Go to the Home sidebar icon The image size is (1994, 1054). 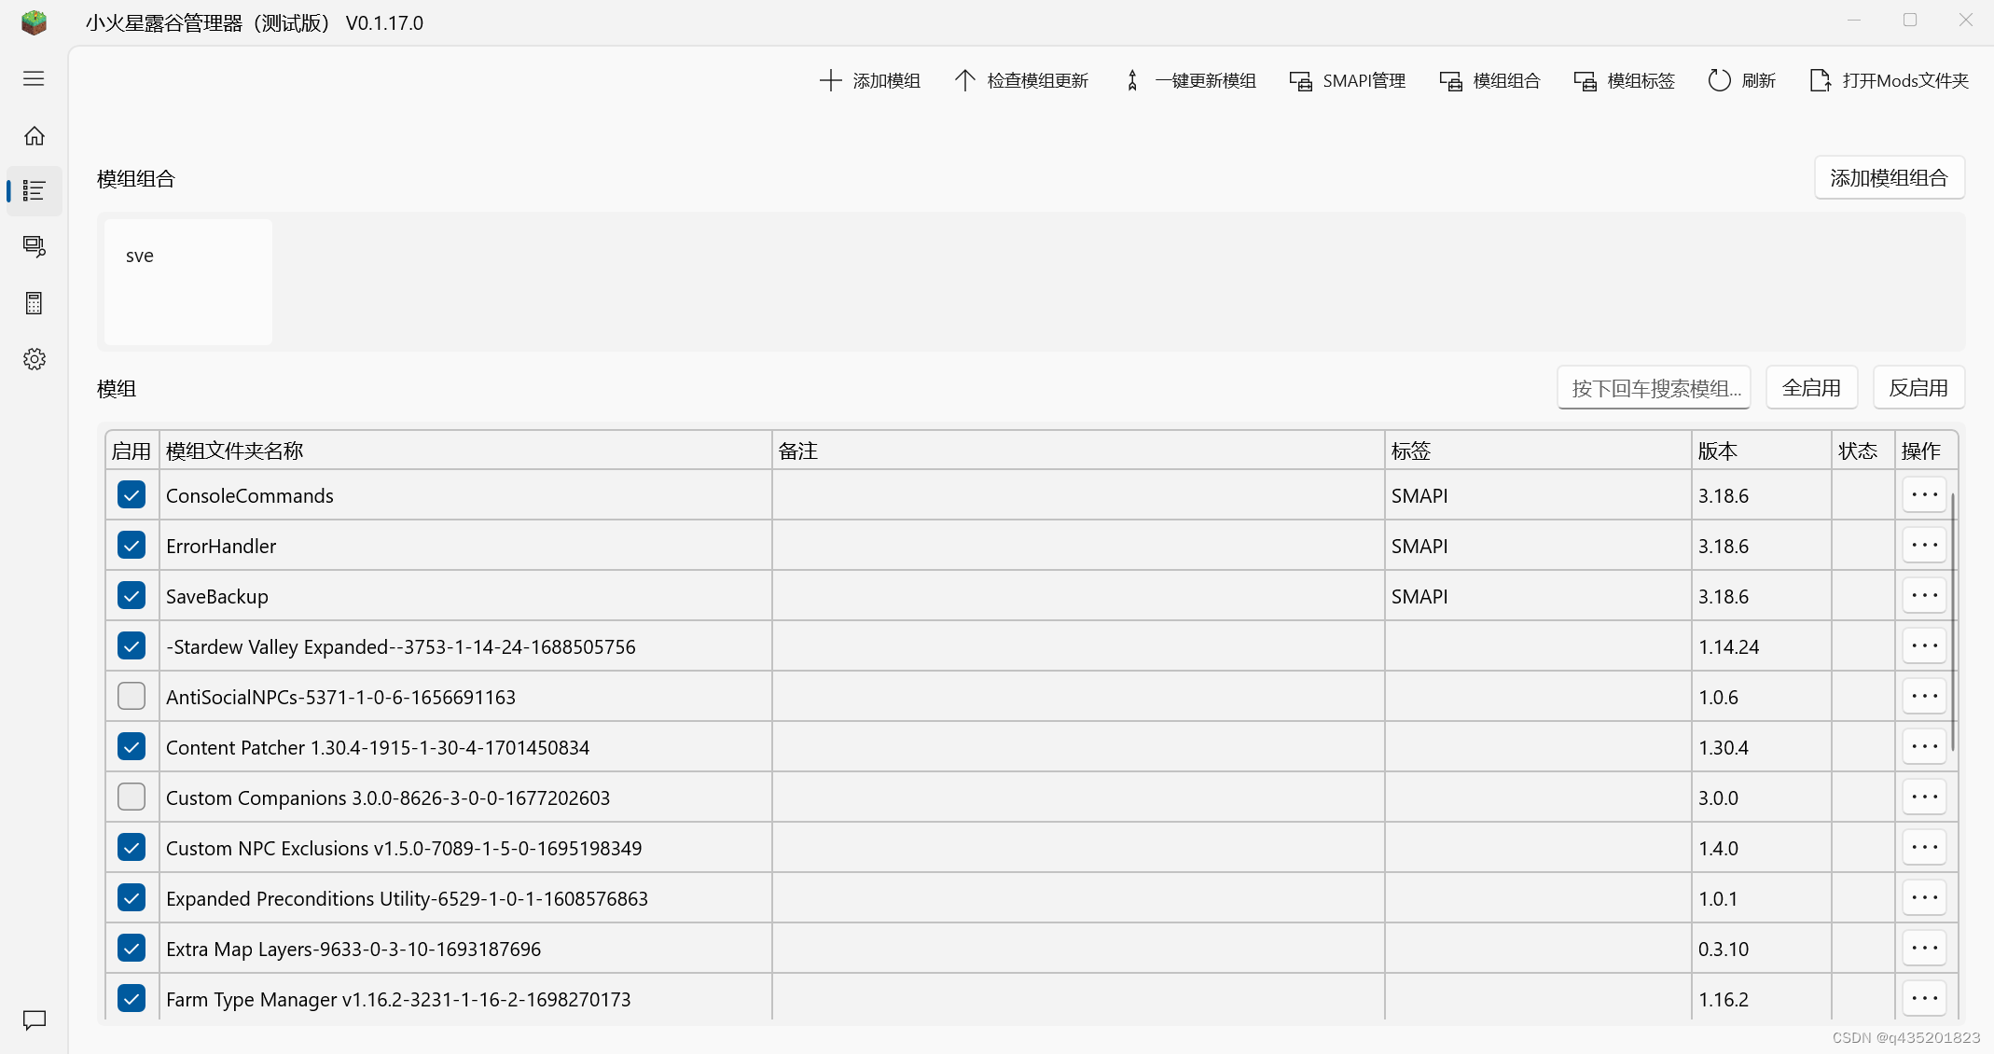(x=35, y=136)
